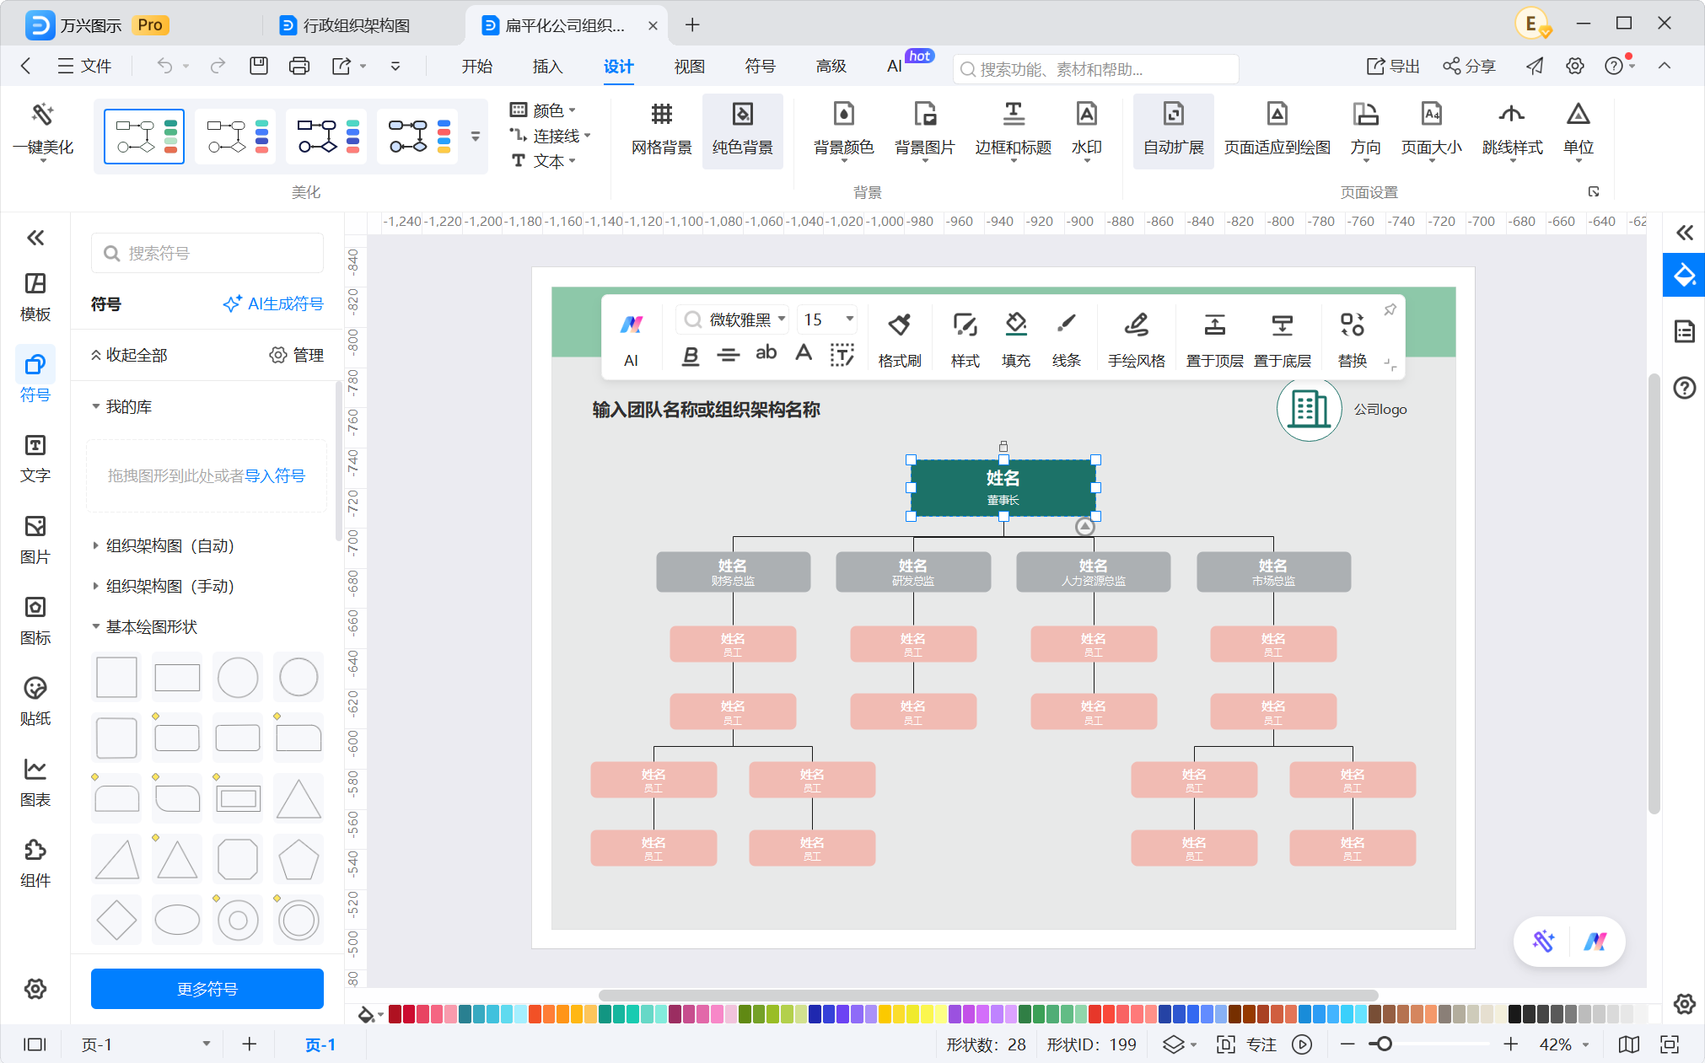This screenshot has height=1063, width=1705.
Task: Open the 模板 templates sidebar panel
Action: point(35,298)
